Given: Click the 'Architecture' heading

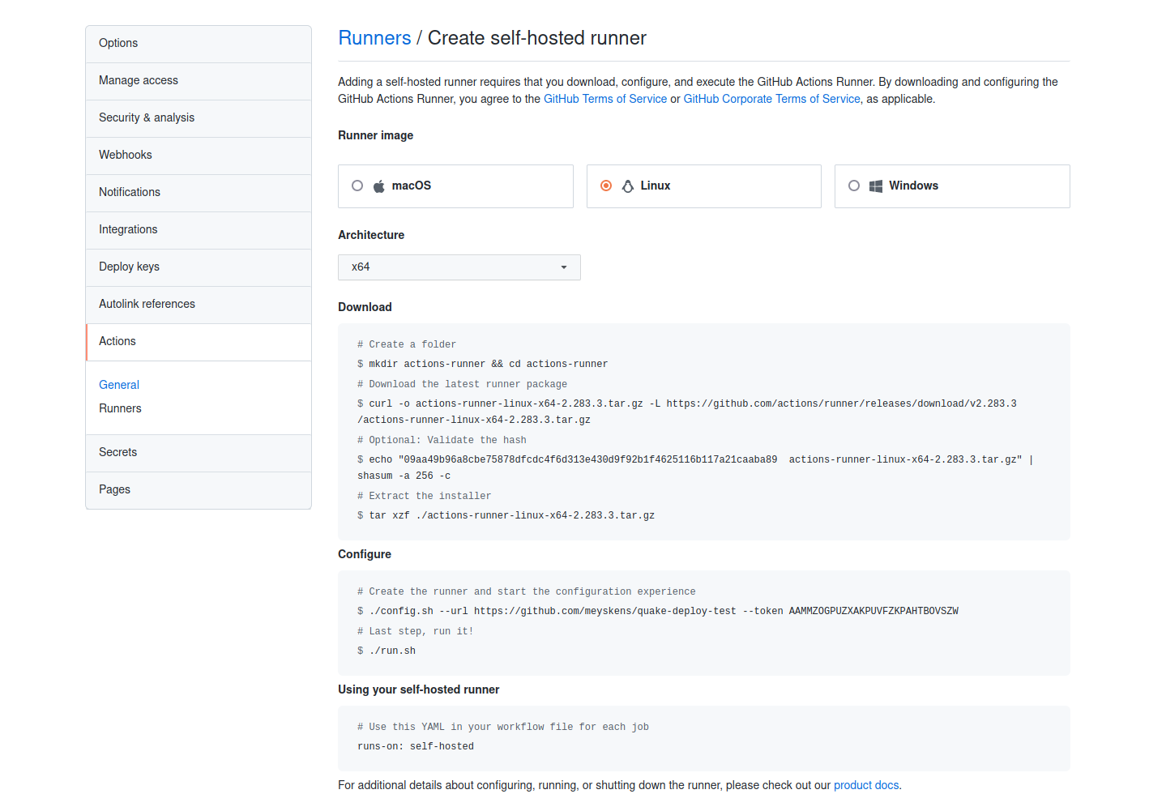Looking at the screenshot, I should pyautogui.click(x=371, y=235).
